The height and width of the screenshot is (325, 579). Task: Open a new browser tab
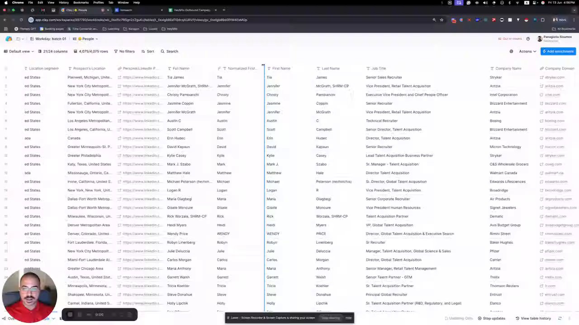[224, 10]
